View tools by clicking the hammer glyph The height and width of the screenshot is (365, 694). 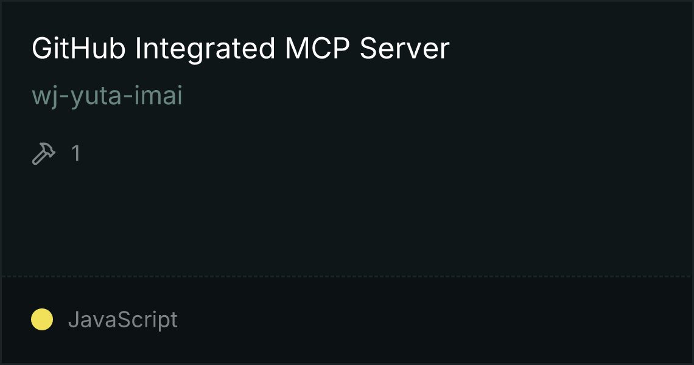tap(43, 153)
